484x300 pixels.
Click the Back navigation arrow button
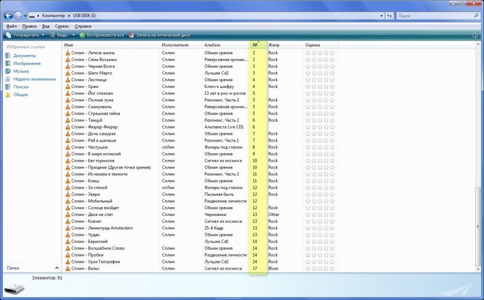pos(8,16)
